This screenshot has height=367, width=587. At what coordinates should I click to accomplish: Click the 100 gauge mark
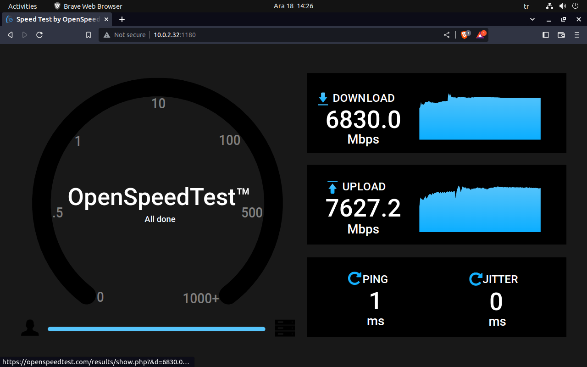click(x=230, y=140)
